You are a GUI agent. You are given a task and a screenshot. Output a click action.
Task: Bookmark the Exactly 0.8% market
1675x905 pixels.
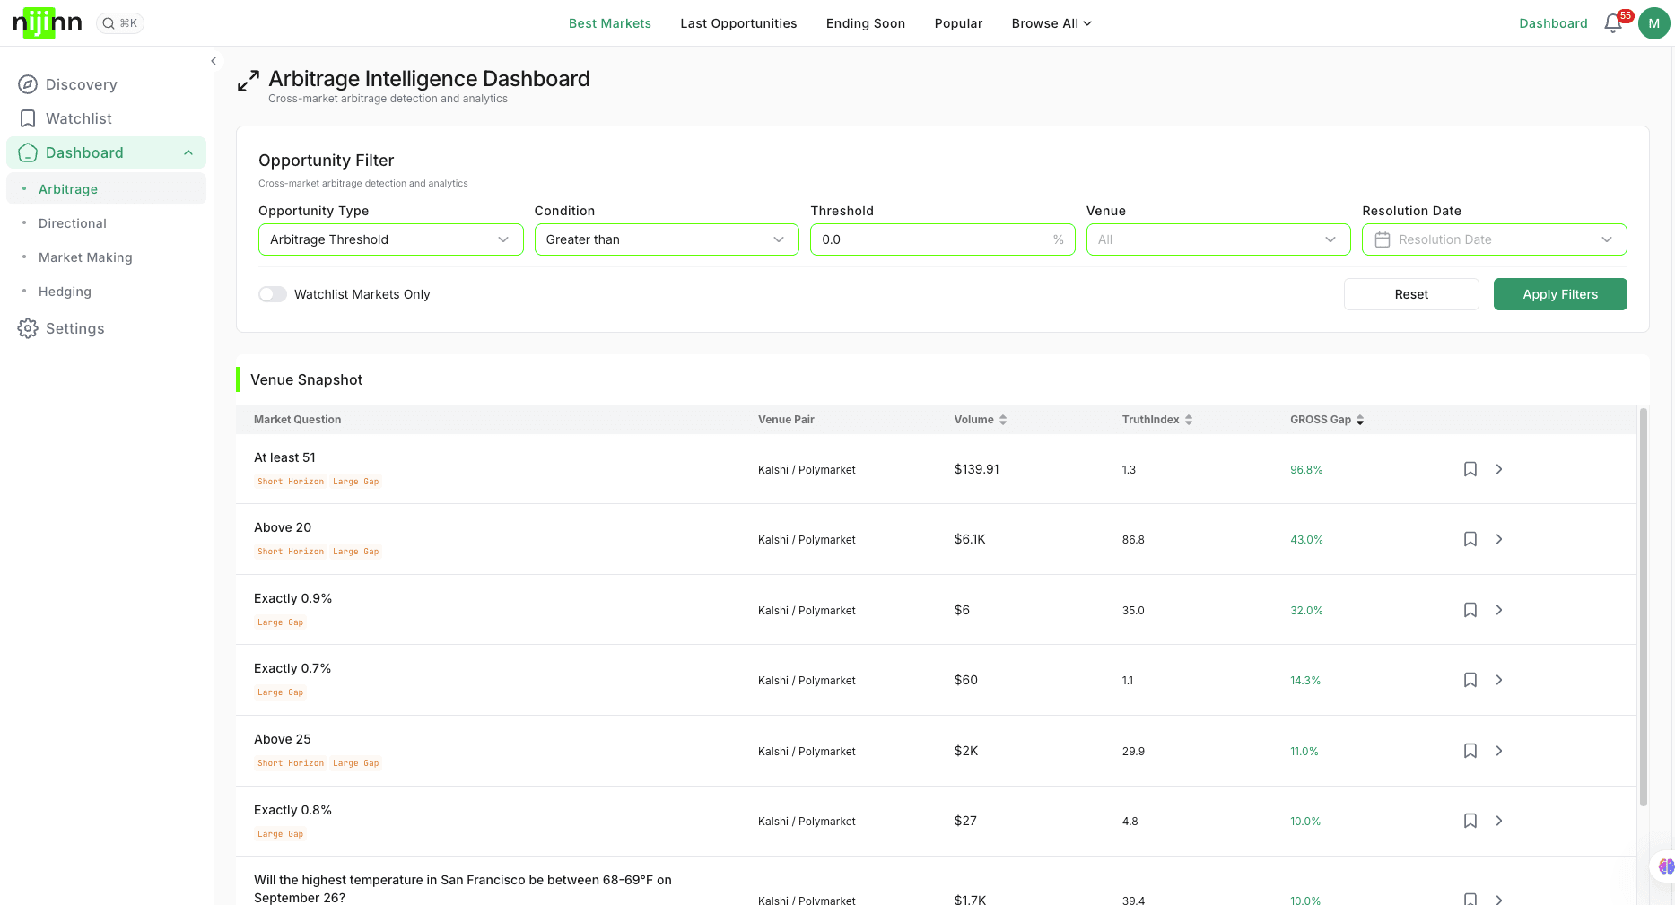[x=1470, y=821]
